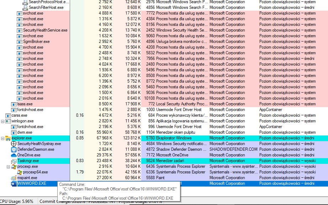Select the SecurityHealthSystray.exe process name
This screenshot has height=205, width=328.
pos(39,144)
